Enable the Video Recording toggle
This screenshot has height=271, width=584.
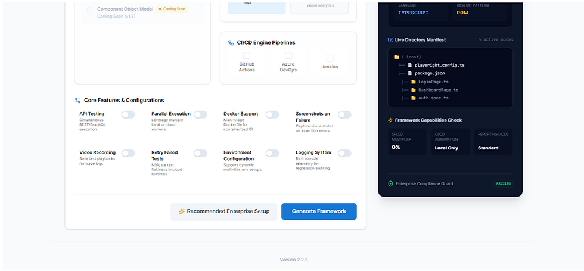pos(128,154)
